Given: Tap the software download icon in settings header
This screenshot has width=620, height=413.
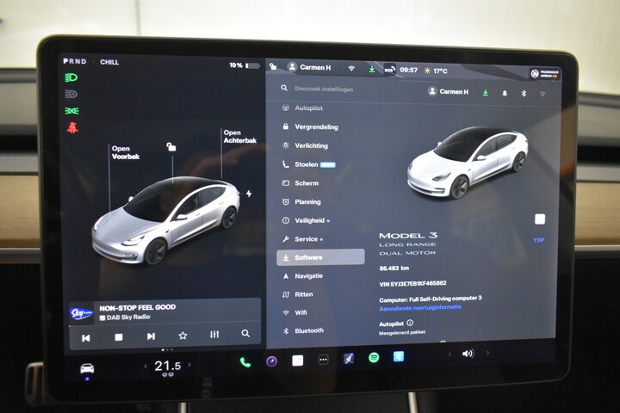Looking at the screenshot, I should click(485, 93).
